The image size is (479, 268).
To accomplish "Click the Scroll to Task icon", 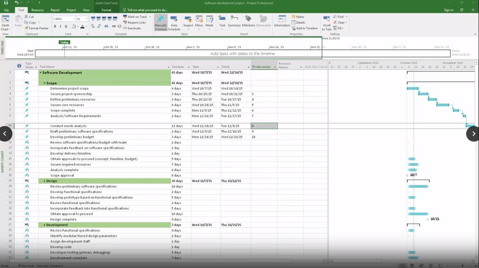I will [326, 23].
